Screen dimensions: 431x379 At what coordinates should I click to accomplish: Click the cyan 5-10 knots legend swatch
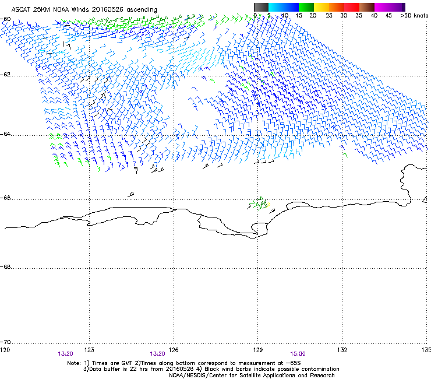coord(276,7)
